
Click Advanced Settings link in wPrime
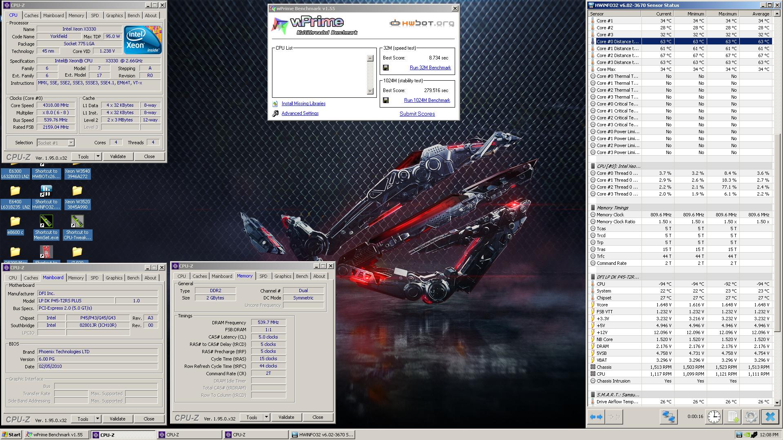pyautogui.click(x=300, y=113)
